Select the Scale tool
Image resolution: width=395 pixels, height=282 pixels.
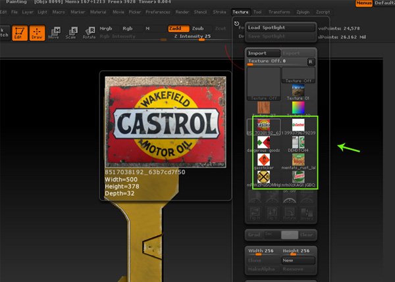pos(71,33)
